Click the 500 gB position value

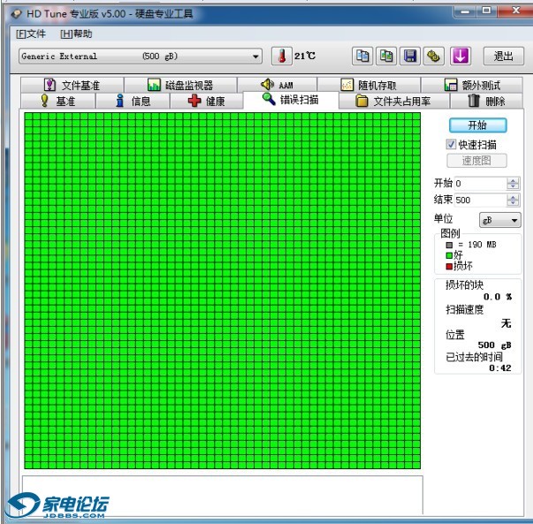[x=494, y=346]
